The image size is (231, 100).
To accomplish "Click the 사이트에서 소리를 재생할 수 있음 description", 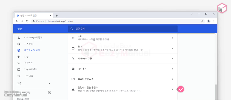I will (93, 39).
